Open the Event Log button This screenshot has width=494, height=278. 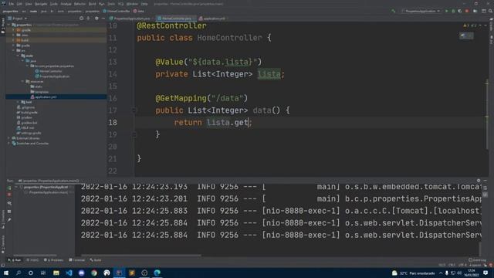click(478, 260)
